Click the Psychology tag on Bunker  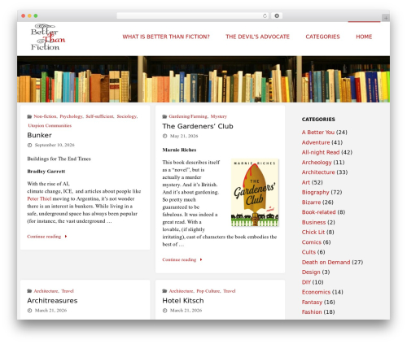(71, 116)
